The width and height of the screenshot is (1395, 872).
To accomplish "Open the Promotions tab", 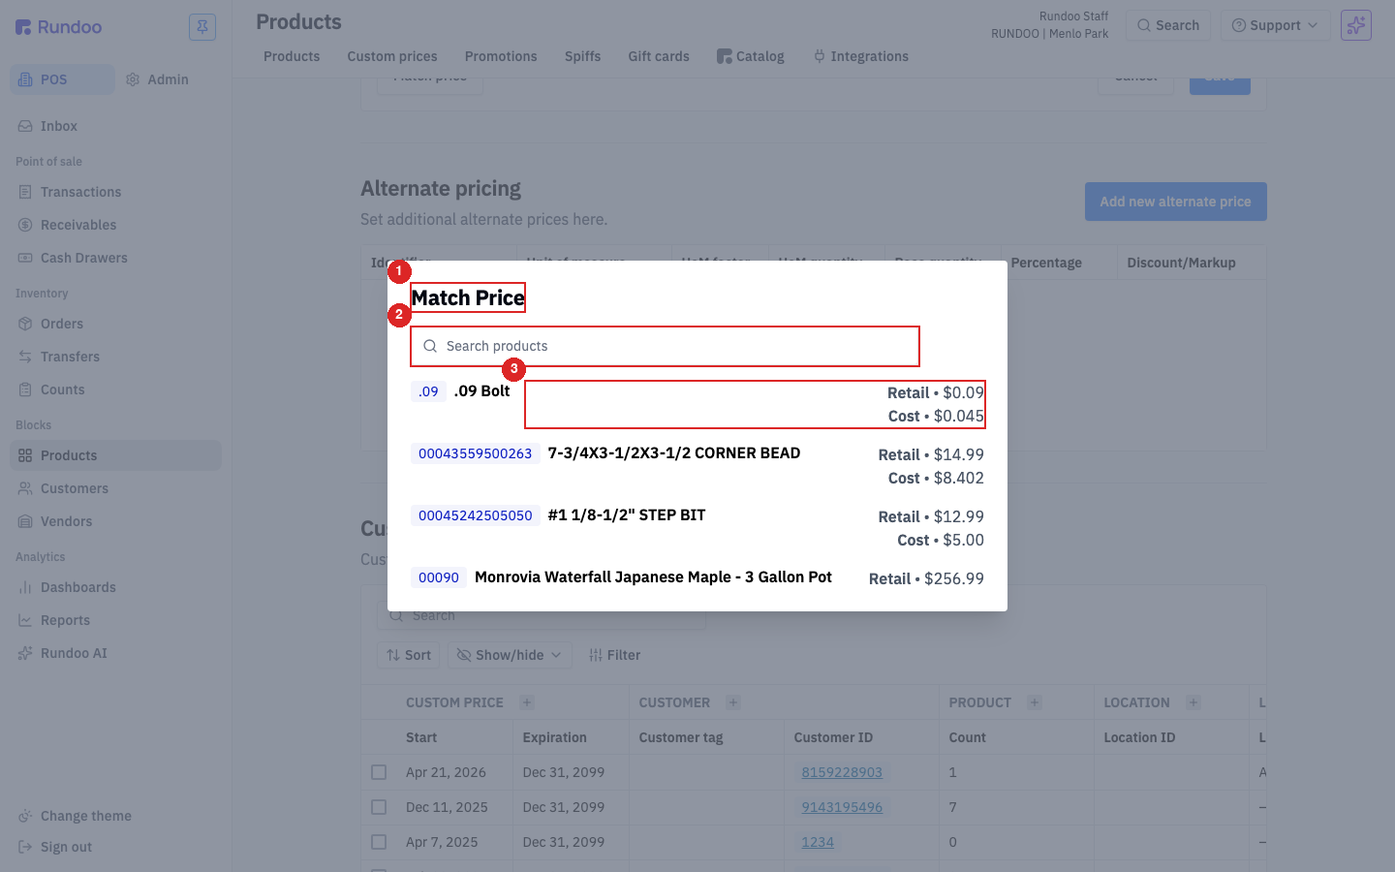I will [501, 56].
